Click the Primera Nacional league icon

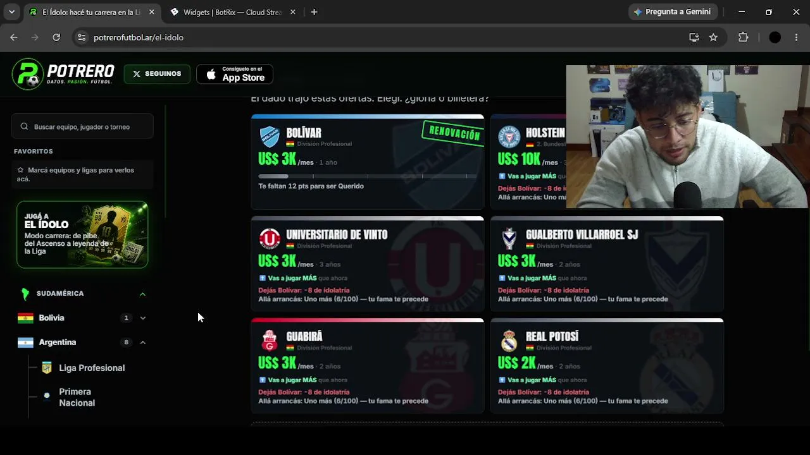click(x=46, y=396)
